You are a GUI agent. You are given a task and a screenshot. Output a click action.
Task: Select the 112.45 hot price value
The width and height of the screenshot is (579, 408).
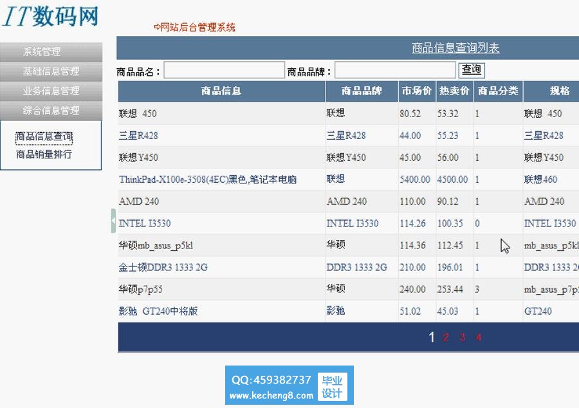450,246
